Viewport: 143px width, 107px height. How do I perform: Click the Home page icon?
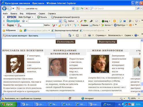point(70,35)
